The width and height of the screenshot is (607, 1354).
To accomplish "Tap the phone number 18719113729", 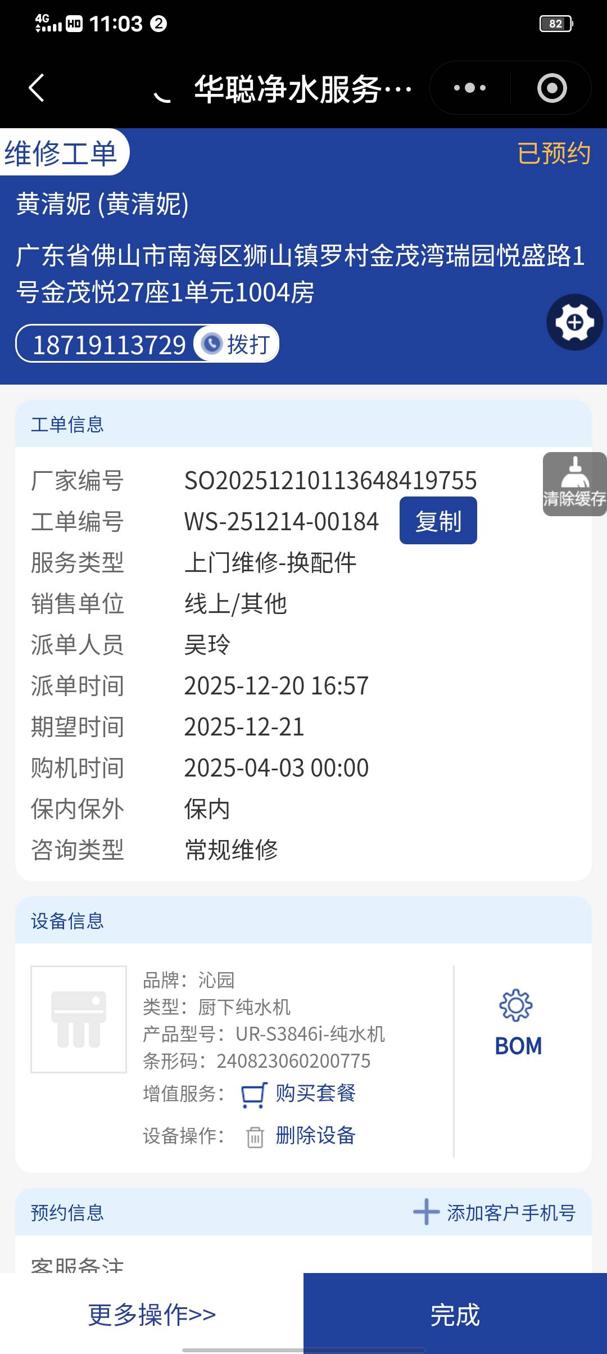I will pyautogui.click(x=110, y=345).
